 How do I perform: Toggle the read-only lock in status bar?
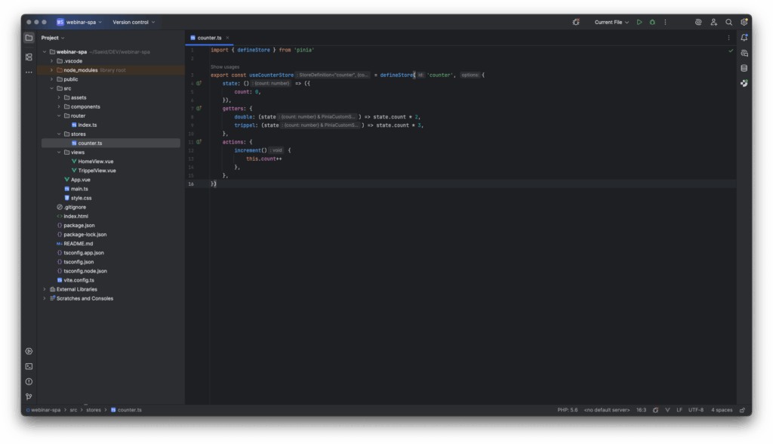741,410
